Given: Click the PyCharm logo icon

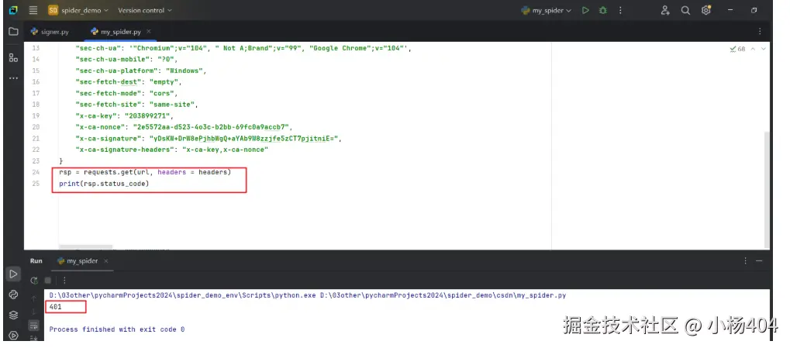Looking at the screenshot, I should [14, 10].
